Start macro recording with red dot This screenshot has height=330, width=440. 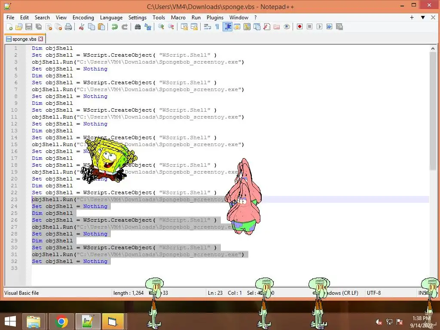click(x=299, y=27)
